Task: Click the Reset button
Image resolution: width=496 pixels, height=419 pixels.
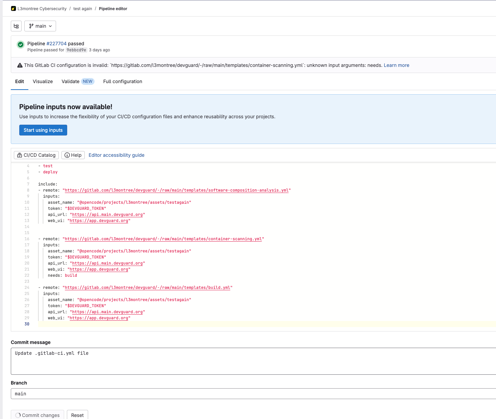Action: pos(77,415)
